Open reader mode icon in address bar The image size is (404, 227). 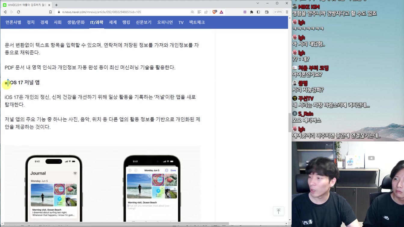click(x=199, y=12)
